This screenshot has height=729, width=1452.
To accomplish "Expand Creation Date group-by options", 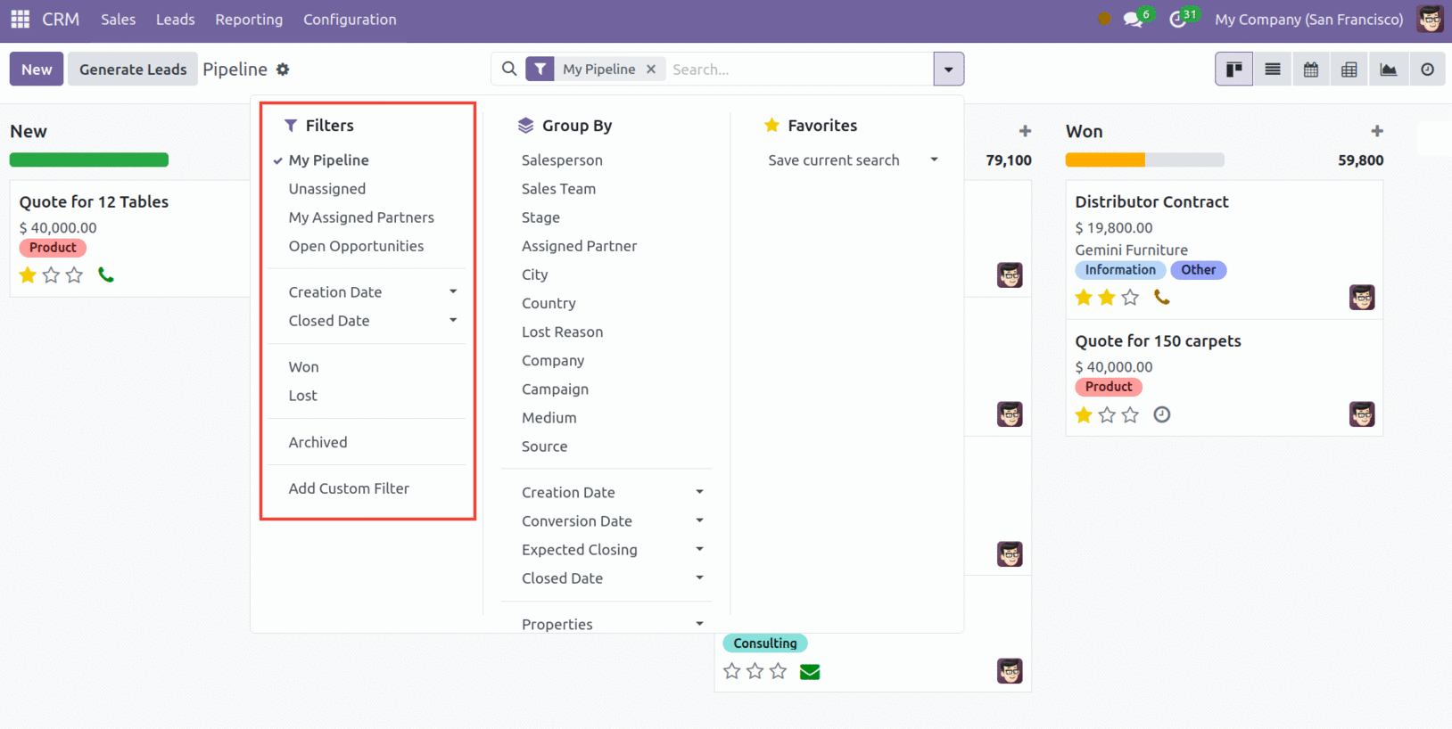I will pyautogui.click(x=607, y=492).
